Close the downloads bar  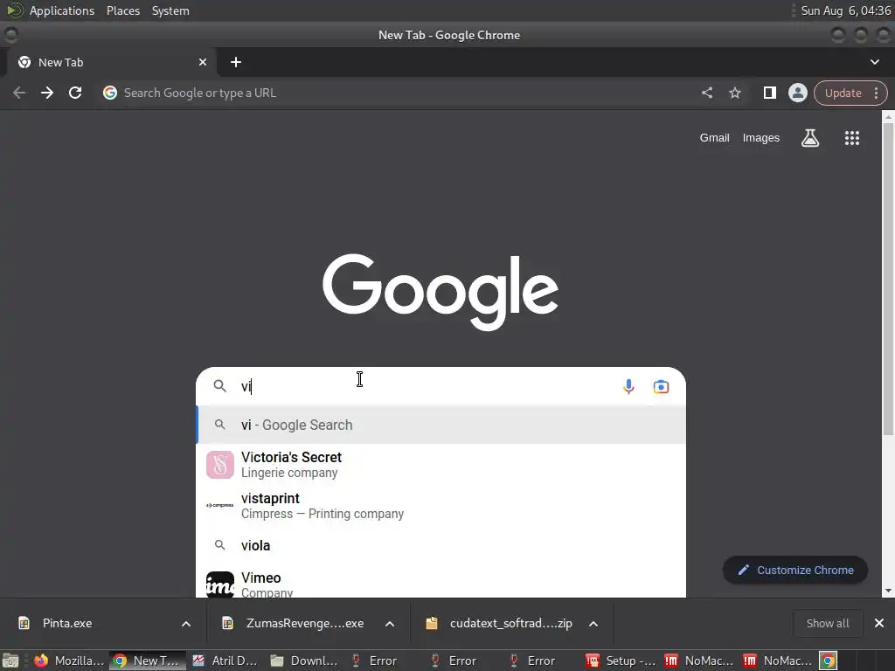coord(879,623)
